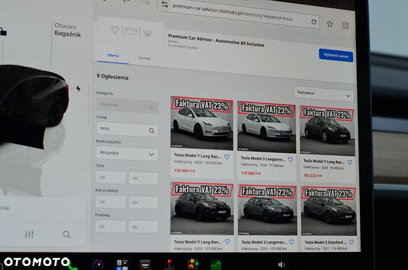Switch to the Oferta tab

click(113, 55)
